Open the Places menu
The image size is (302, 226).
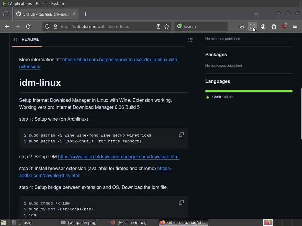41,4
